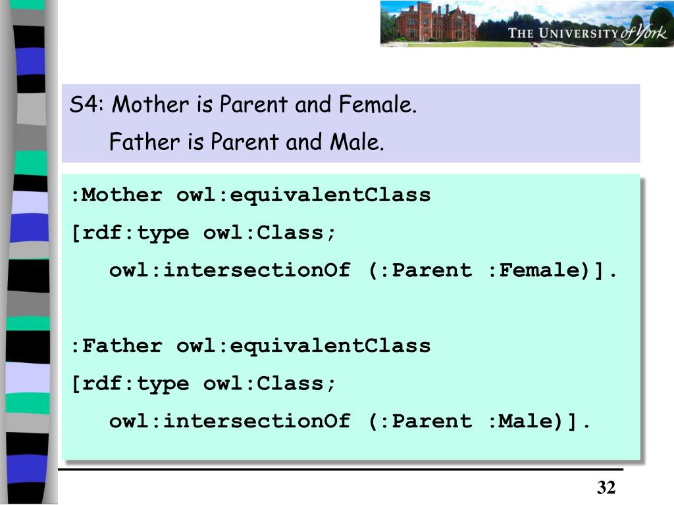
Task: Click the 'of York' script text in the logo
Action: coord(644,33)
